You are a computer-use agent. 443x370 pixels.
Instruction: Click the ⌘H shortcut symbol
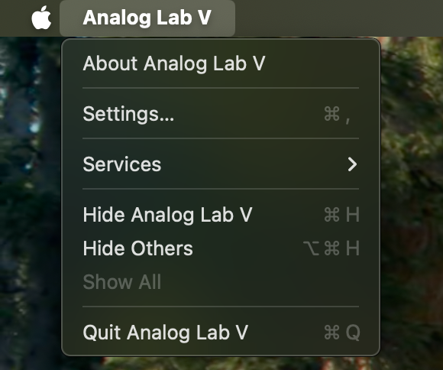(x=341, y=215)
